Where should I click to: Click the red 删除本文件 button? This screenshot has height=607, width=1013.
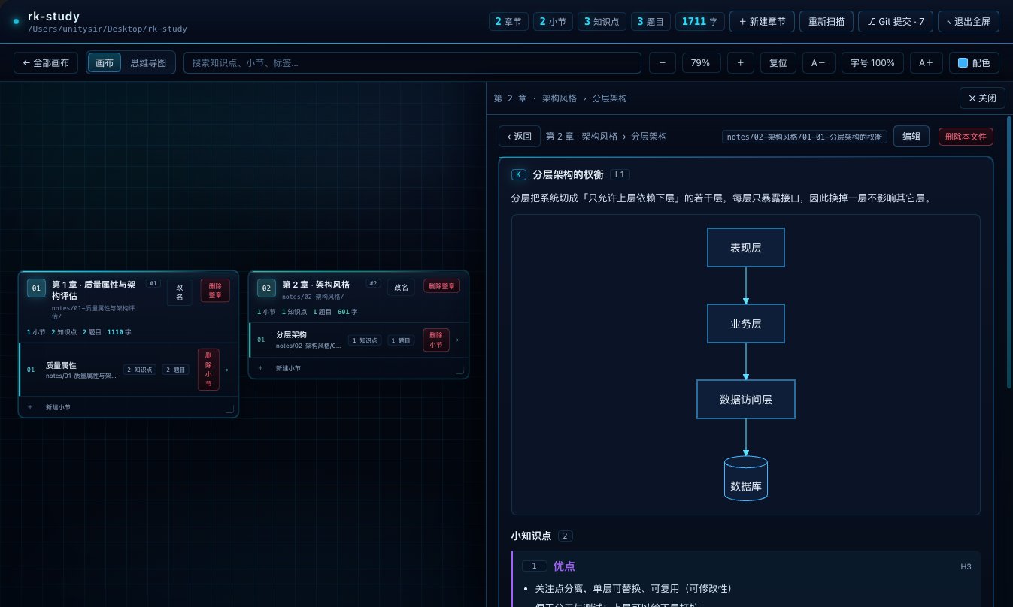(x=966, y=137)
